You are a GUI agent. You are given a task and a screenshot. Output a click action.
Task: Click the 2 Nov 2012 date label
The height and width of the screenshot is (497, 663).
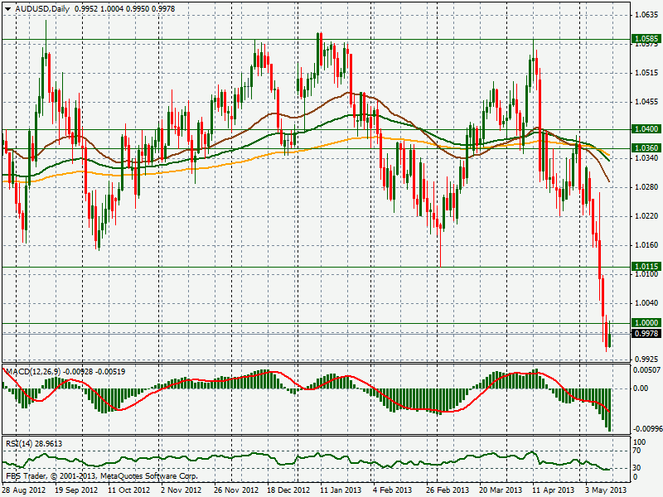(x=181, y=490)
